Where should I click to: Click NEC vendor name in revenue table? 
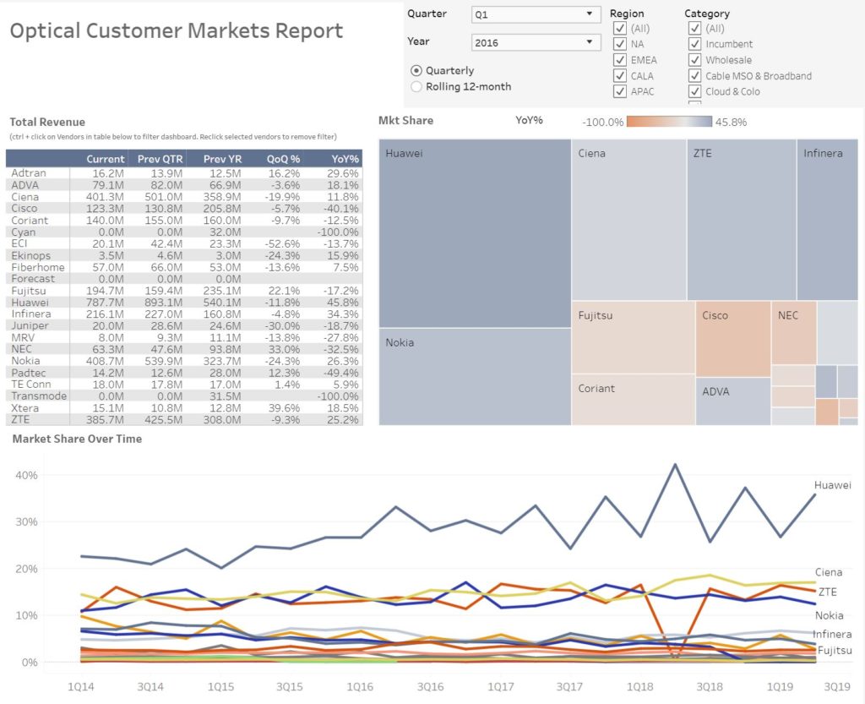click(x=21, y=349)
